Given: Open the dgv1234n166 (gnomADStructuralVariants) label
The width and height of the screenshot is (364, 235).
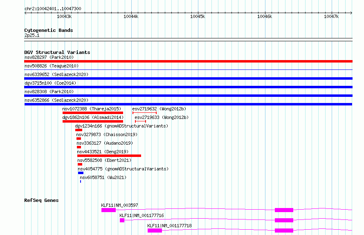Looking at the screenshot, I should (121, 126).
